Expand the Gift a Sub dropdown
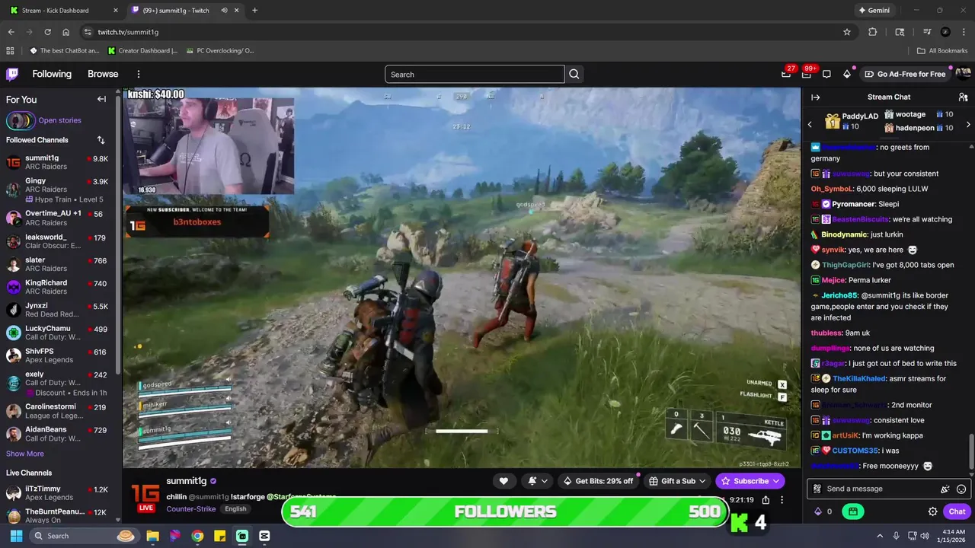This screenshot has width=975, height=548. coord(702,481)
